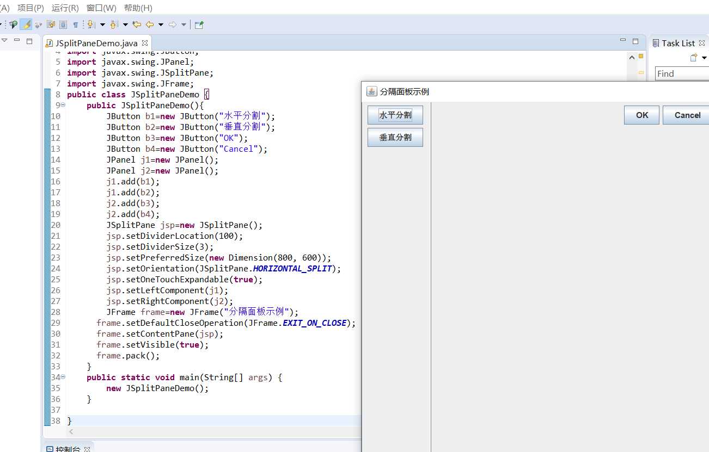Screen dimensions: 709x452
Task: Open left panel view menu triangle
Action: click(4, 41)
